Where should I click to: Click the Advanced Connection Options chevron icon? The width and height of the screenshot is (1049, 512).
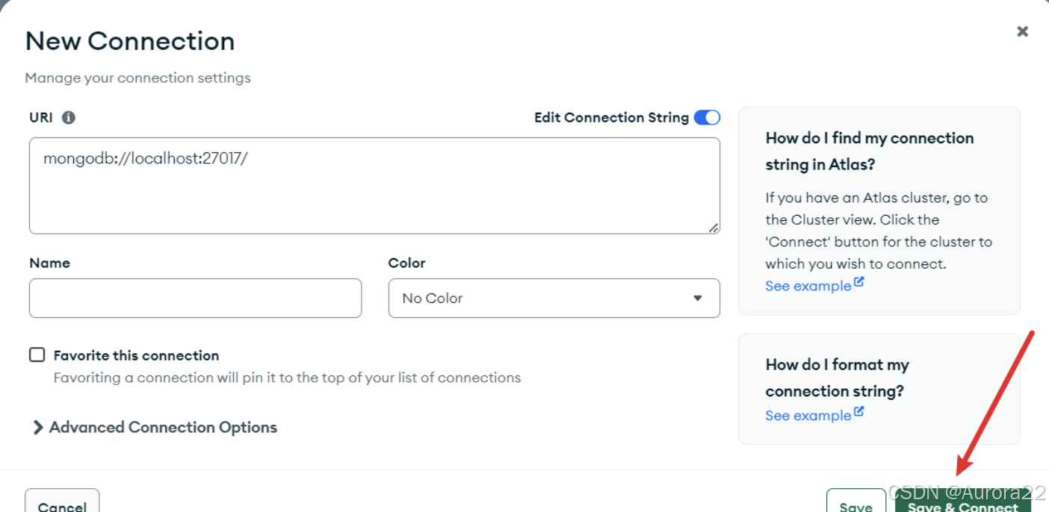click(x=37, y=428)
